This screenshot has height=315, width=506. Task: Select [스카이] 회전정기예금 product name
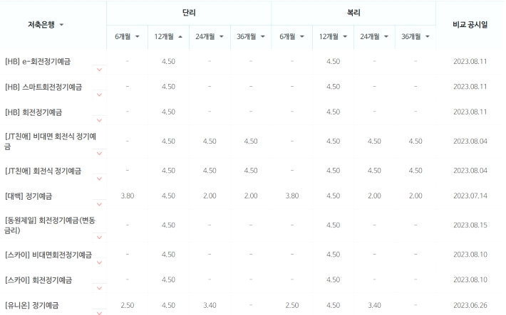(38, 280)
